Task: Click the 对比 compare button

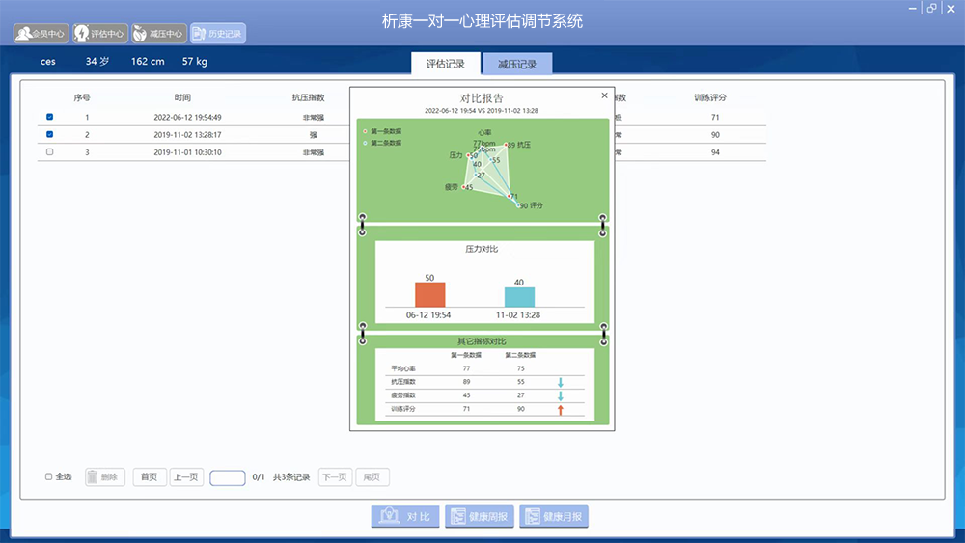Action: click(x=405, y=516)
